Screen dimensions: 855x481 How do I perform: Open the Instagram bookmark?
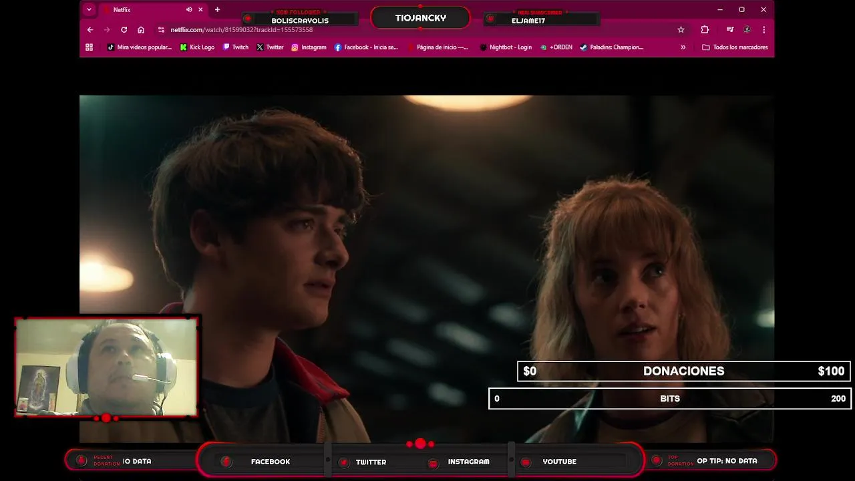[x=309, y=47]
